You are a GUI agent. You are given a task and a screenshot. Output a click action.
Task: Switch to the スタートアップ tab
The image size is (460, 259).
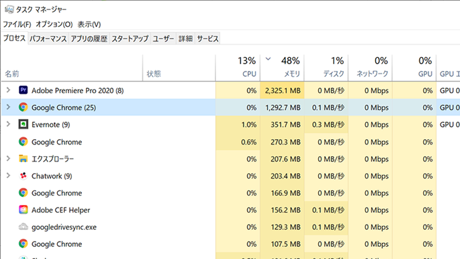pyautogui.click(x=130, y=39)
